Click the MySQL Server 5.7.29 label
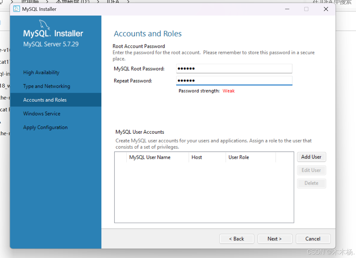This screenshot has width=356, height=258. pos(51,44)
